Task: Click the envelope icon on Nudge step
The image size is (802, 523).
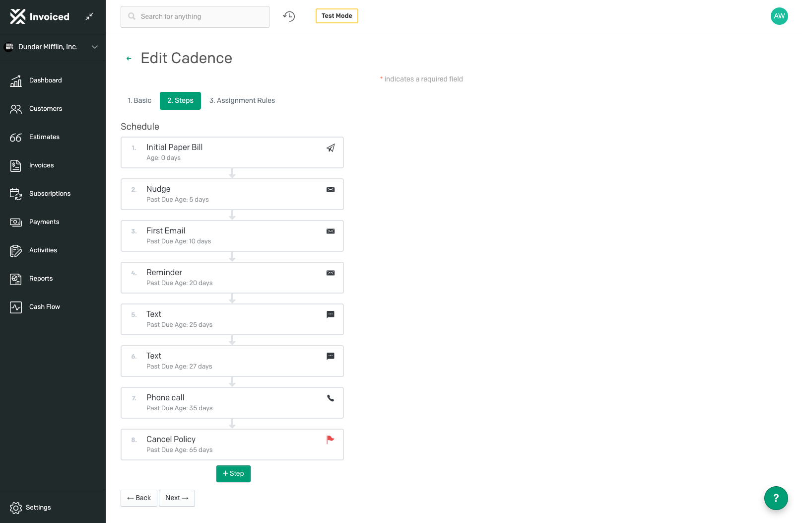Action: click(x=331, y=190)
